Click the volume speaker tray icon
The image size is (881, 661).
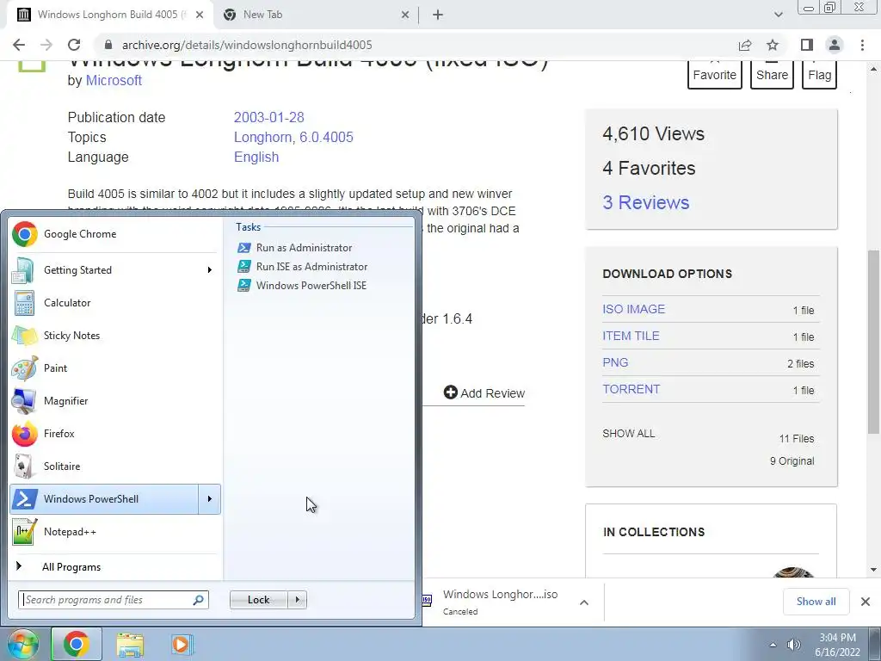coord(793,645)
